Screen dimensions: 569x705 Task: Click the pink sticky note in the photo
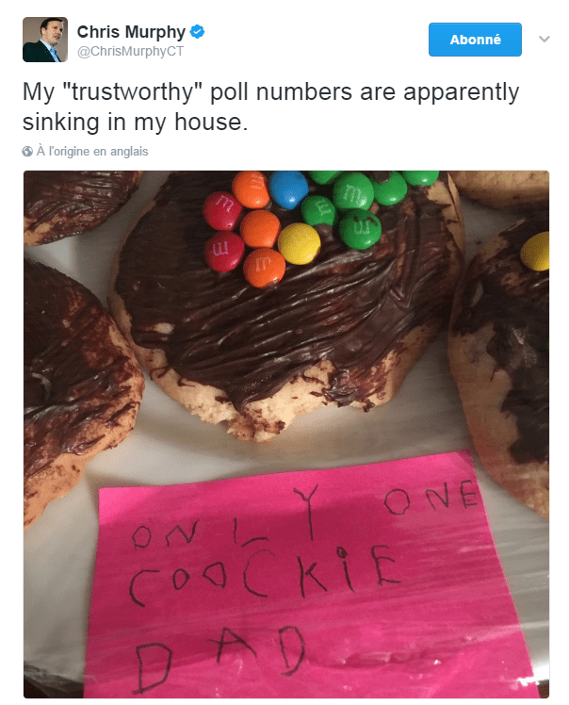click(x=310, y=580)
